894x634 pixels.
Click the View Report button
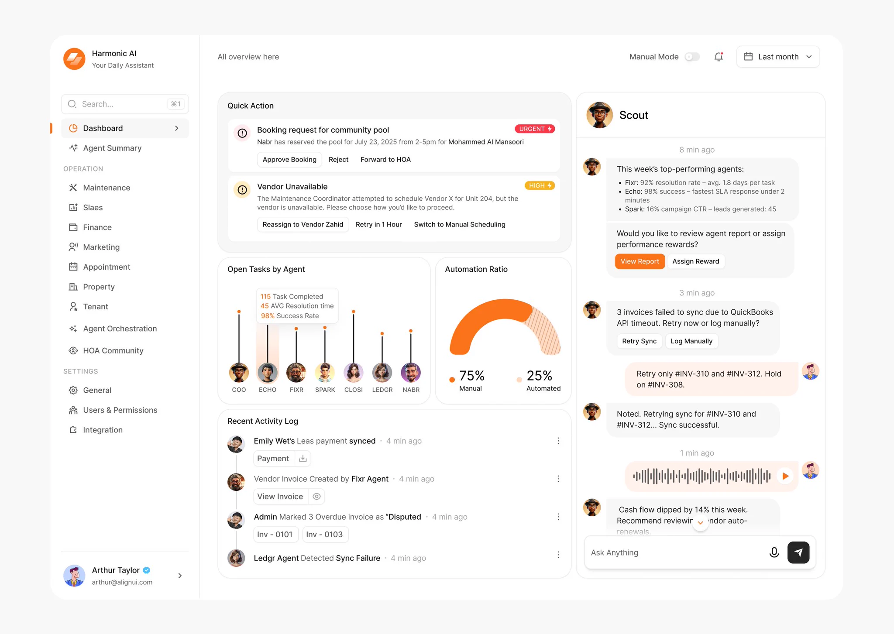(x=640, y=261)
